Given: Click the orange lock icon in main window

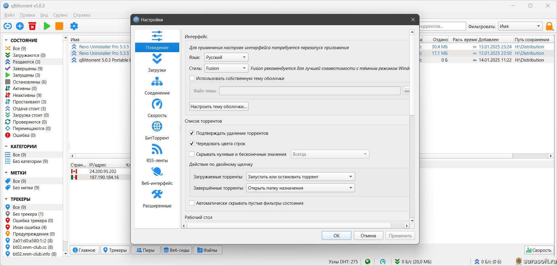Looking at the screenshot, I should click(x=550, y=26).
